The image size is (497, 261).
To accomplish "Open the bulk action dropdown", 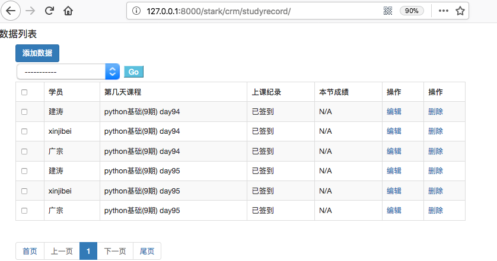I will [68, 72].
